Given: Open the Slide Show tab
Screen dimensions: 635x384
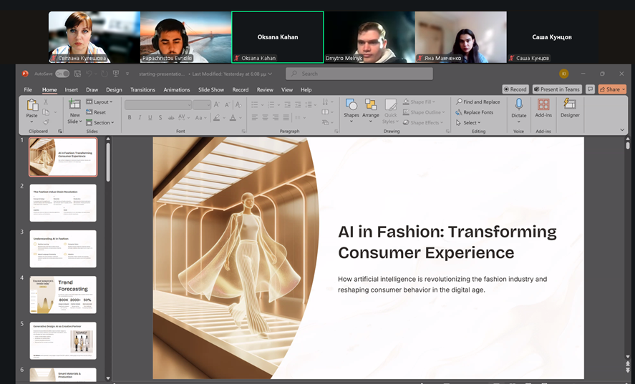Looking at the screenshot, I should pyautogui.click(x=210, y=89).
